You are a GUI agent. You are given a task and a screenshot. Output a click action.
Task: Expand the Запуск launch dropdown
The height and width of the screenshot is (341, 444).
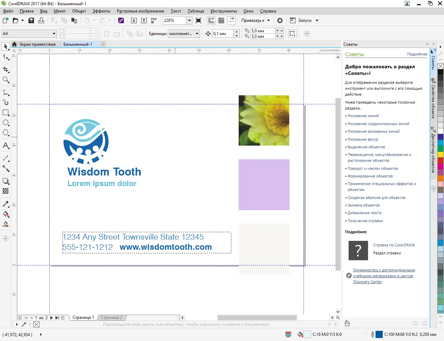click(x=317, y=20)
